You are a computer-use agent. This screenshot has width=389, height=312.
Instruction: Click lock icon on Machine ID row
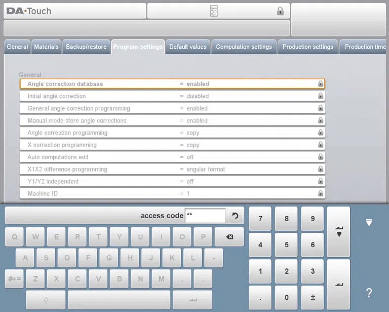pos(321,193)
